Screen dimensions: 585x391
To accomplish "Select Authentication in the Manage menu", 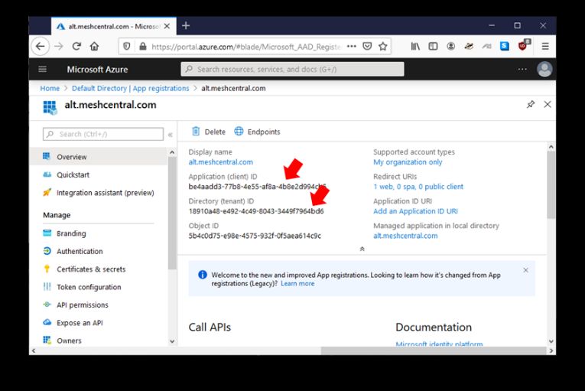I will point(80,251).
